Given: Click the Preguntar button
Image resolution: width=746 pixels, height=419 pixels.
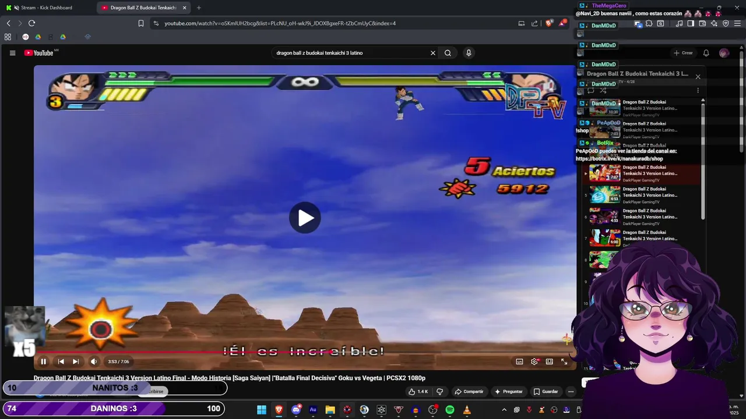Looking at the screenshot, I should (x=508, y=392).
